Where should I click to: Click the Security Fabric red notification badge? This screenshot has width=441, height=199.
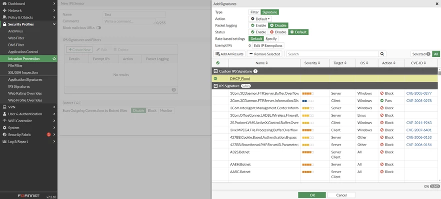click(48, 135)
